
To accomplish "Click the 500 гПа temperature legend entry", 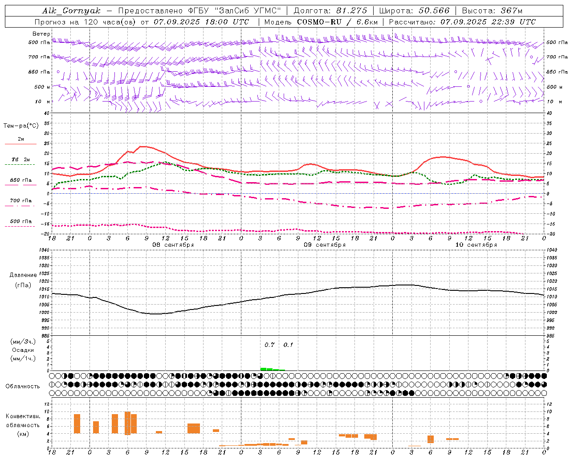I will point(21,221).
